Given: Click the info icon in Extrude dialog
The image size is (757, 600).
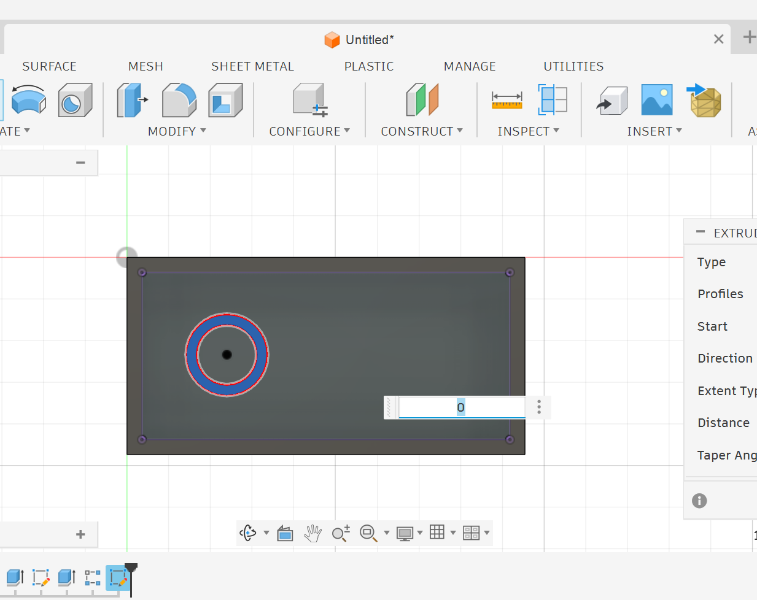Looking at the screenshot, I should [x=699, y=501].
